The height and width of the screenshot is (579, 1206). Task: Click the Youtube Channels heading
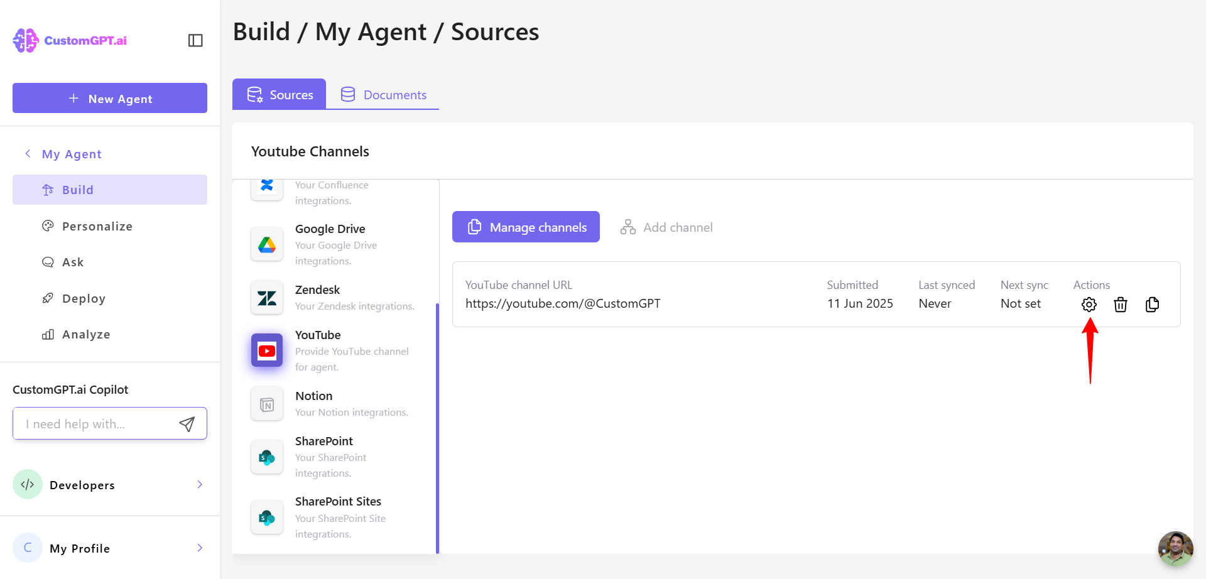point(310,151)
